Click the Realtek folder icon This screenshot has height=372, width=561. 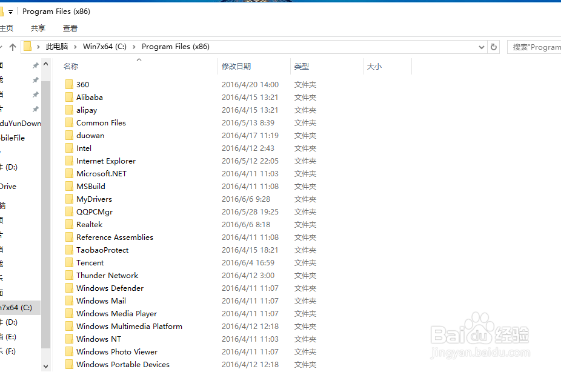tap(70, 224)
